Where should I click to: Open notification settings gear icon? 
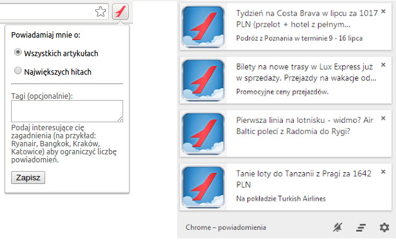point(384,227)
